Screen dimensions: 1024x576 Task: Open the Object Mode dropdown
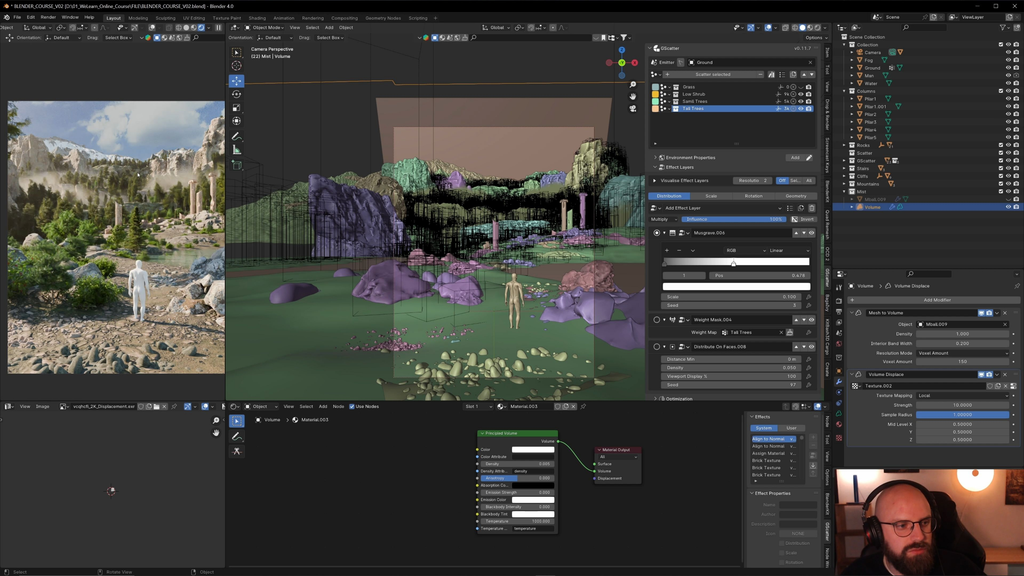pos(264,28)
